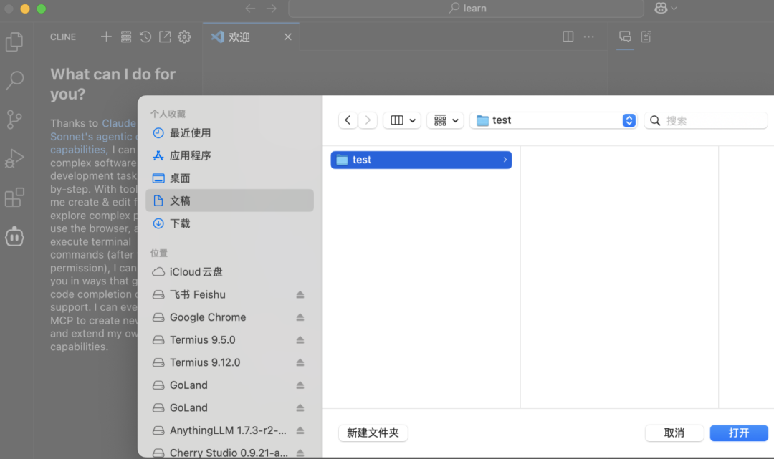Select the Cline robot icon in the activity bar
The width and height of the screenshot is (774, 459).
(14, 236)
